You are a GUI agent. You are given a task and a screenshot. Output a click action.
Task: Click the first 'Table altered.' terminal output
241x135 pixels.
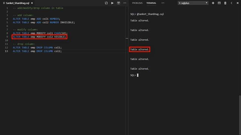pyautogui.click(x=140, y=21)
